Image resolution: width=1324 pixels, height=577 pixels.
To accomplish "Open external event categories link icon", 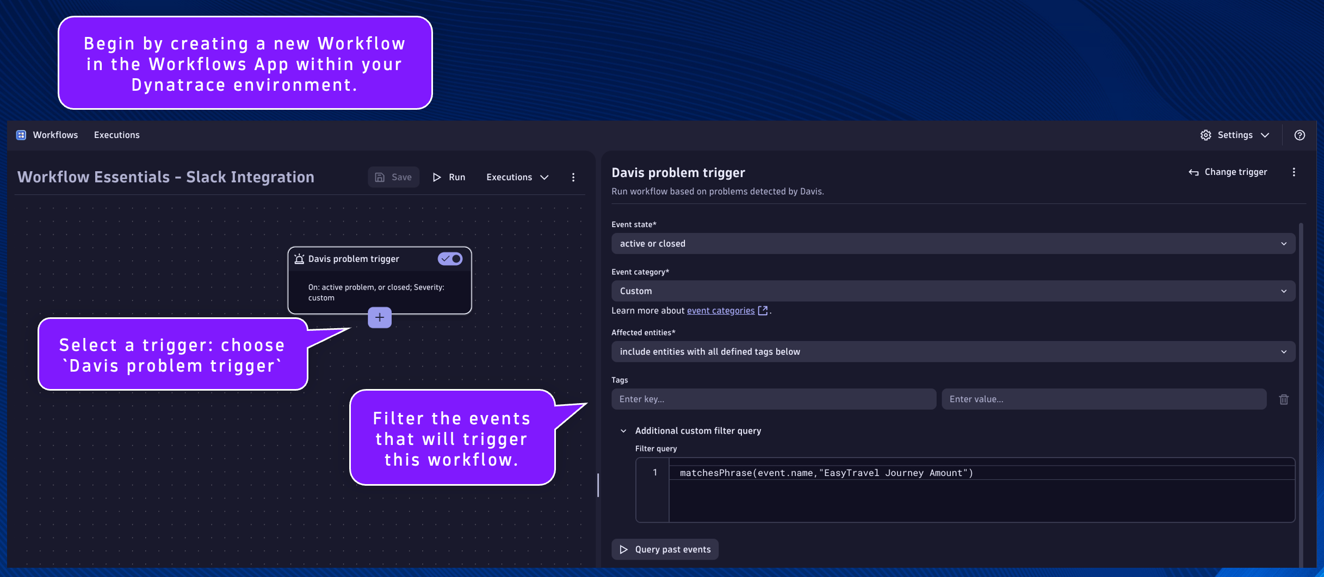I will pos(763,311).
